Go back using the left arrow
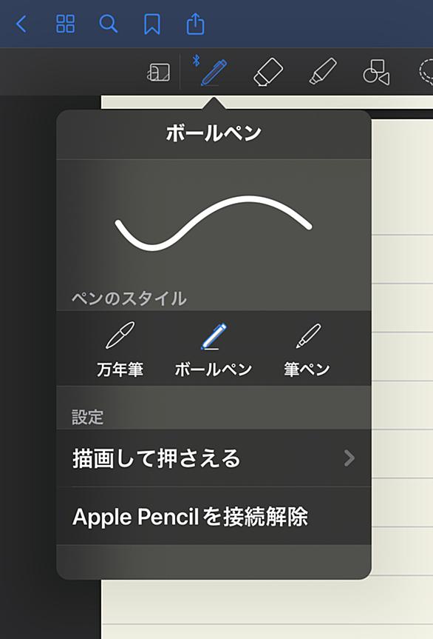The width and height of the screenshot is (433, 639). tap(21, 24)
